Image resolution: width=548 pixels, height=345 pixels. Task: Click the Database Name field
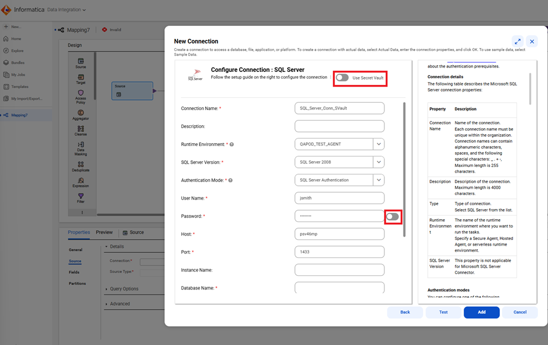tap(339, 287)
